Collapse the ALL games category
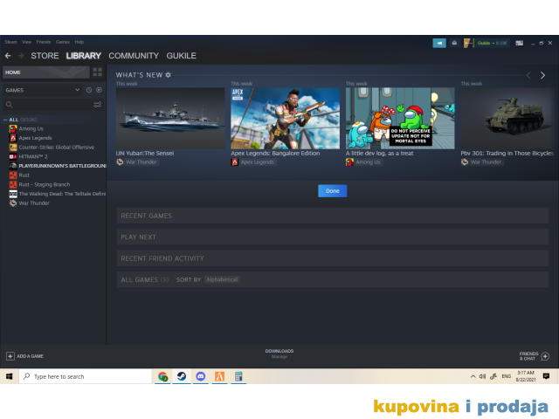559x419 pixels. click(x=4, y=120)
